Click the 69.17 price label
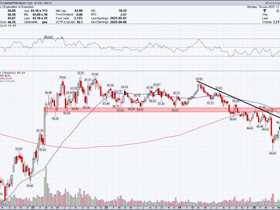Screen dimensions: 280x210 (x=88, y=80)
